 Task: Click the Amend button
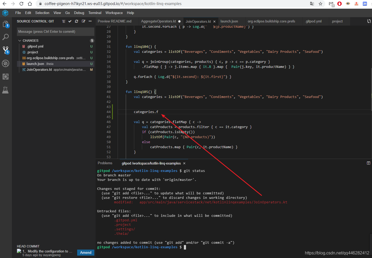(x=86, y=253)
